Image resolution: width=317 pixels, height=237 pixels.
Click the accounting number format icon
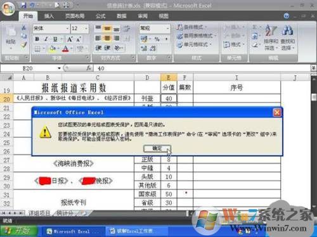coord(144,39)
